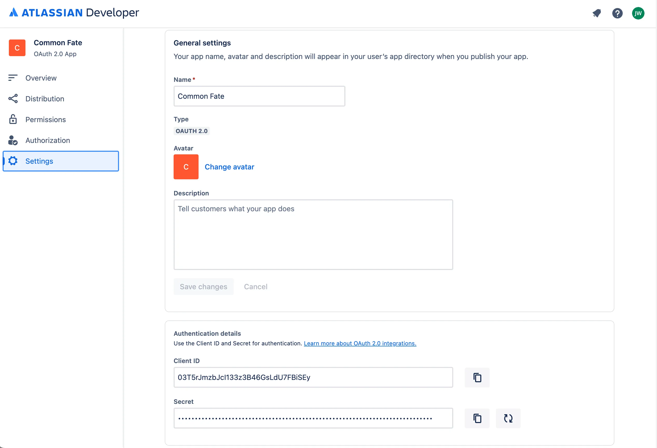Copy the Secret to clipboard
The image size is (657, 448).
(x=477, y=418)
